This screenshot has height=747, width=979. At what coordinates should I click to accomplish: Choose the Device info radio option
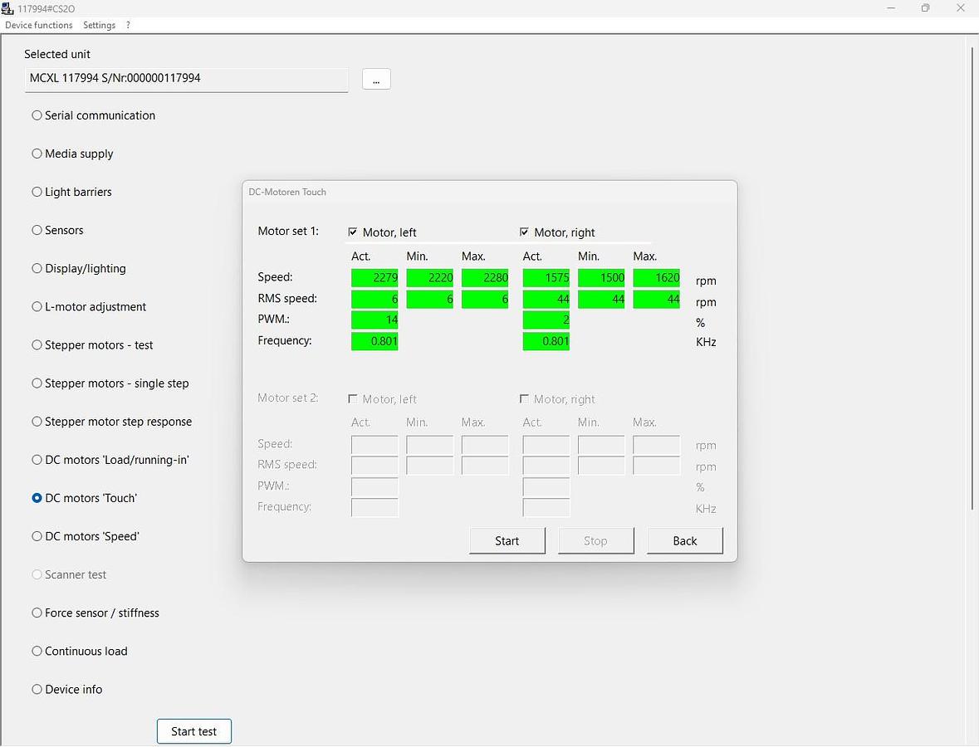[37, 689]
